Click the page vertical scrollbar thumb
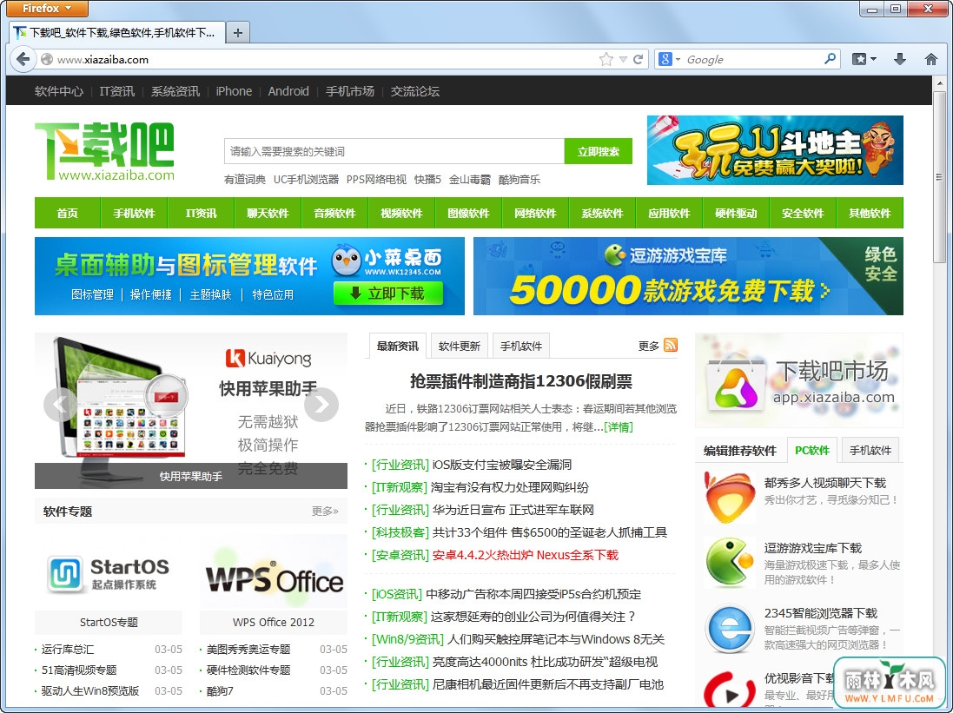Screen dimensions: 953x713 pyautogui.click(x=940, y=177)
